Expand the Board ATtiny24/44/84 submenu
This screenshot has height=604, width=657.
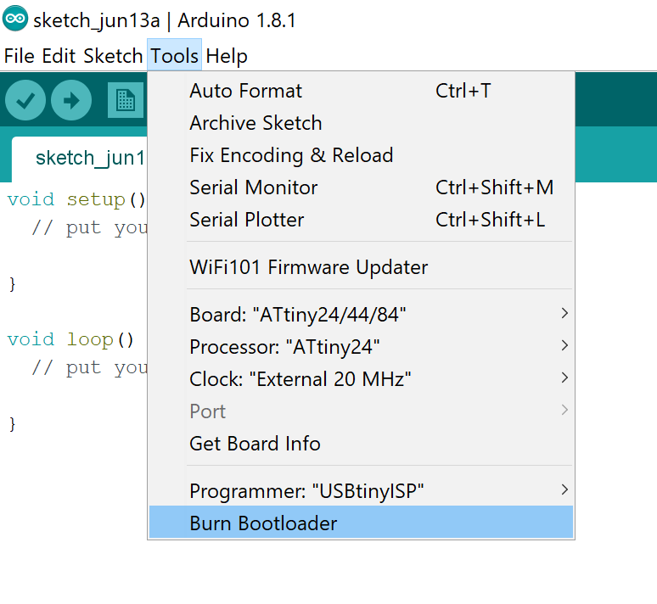click(298, 315)
